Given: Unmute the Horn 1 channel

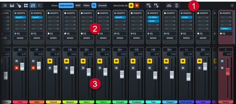Looking at the screenshot, I should click(83, 61).
